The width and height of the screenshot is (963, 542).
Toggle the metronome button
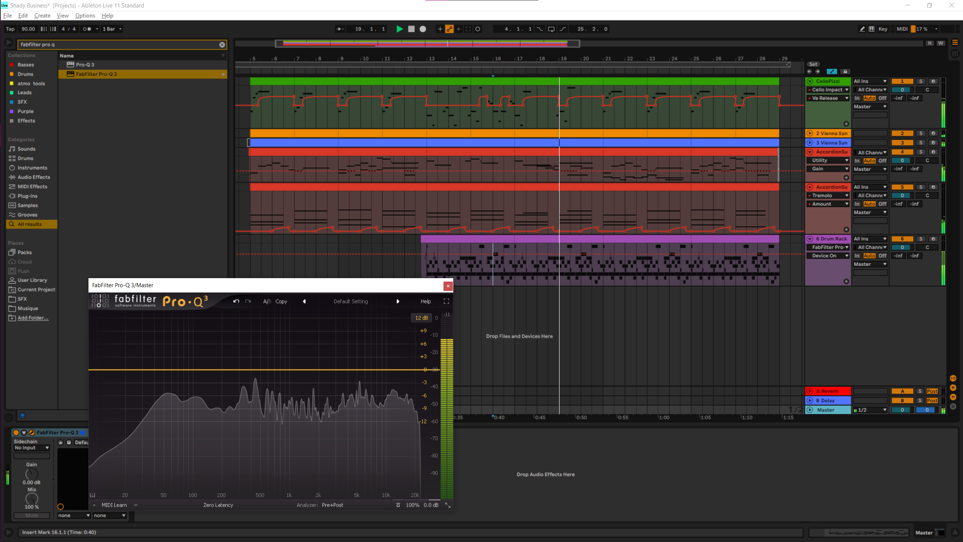click(87, 29)
